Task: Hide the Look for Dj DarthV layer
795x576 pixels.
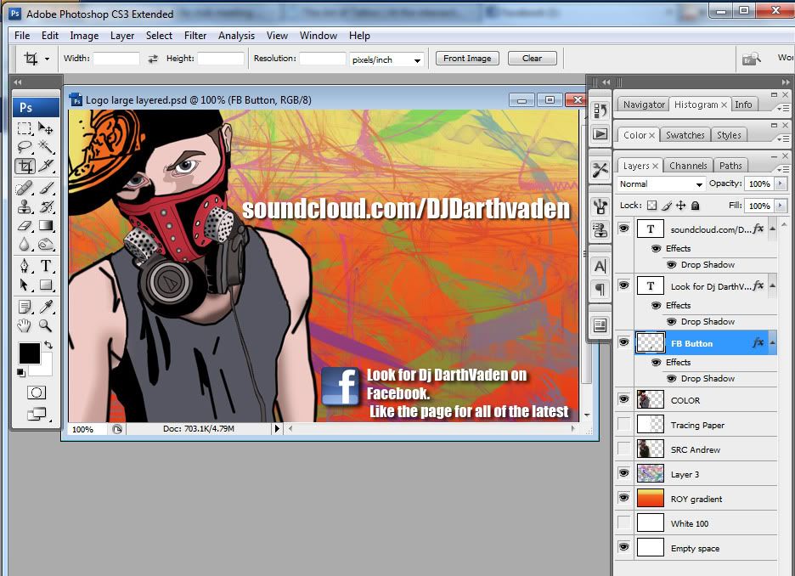Action: click(624, 285)
